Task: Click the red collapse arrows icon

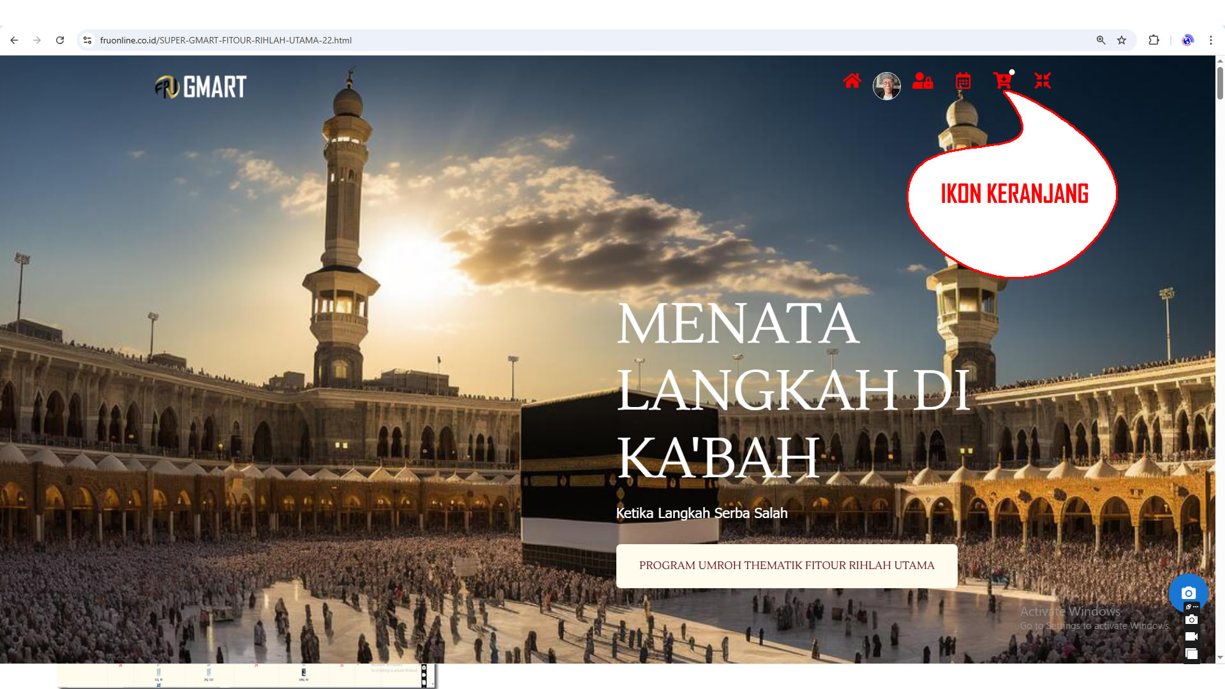Action: point(1043,81)
